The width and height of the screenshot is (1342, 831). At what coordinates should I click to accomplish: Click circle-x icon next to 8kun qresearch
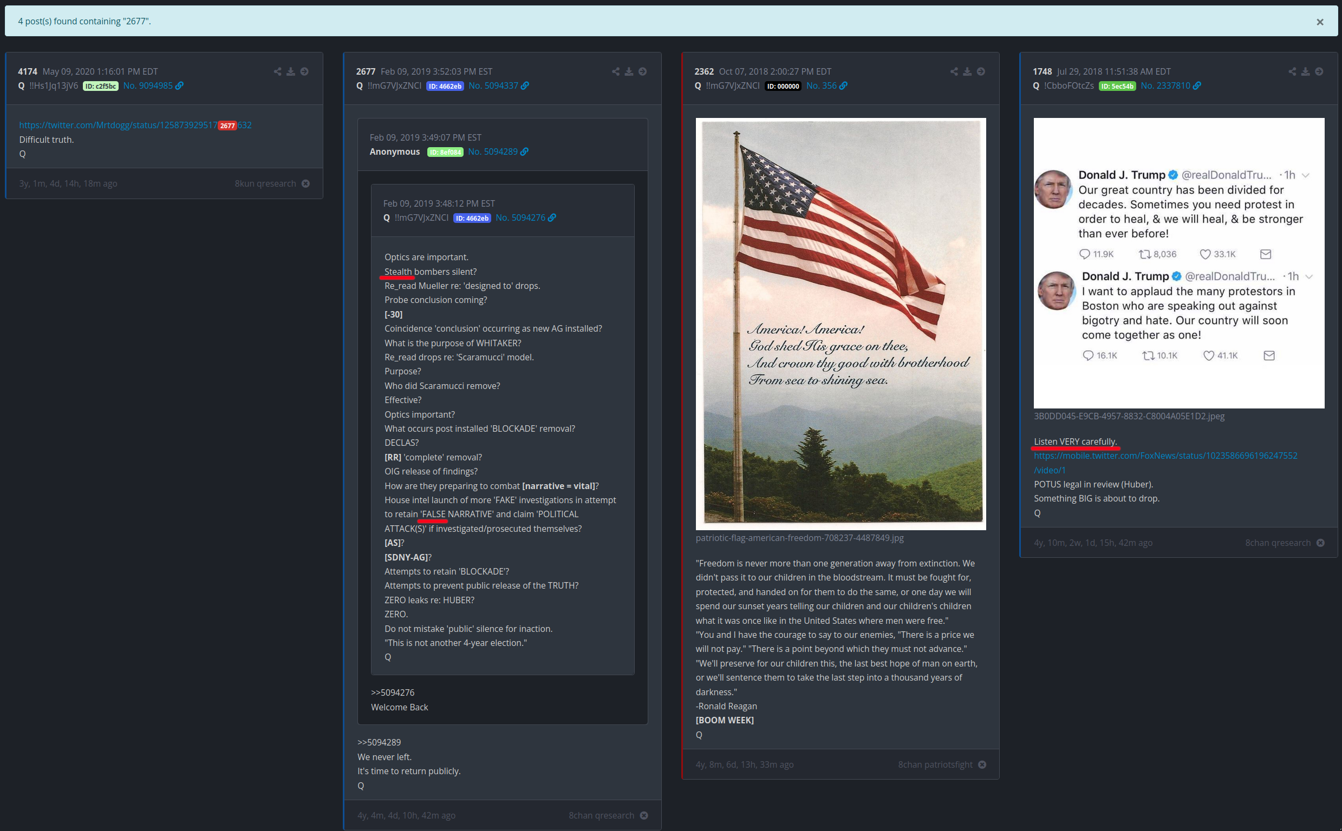pos(305,183)
